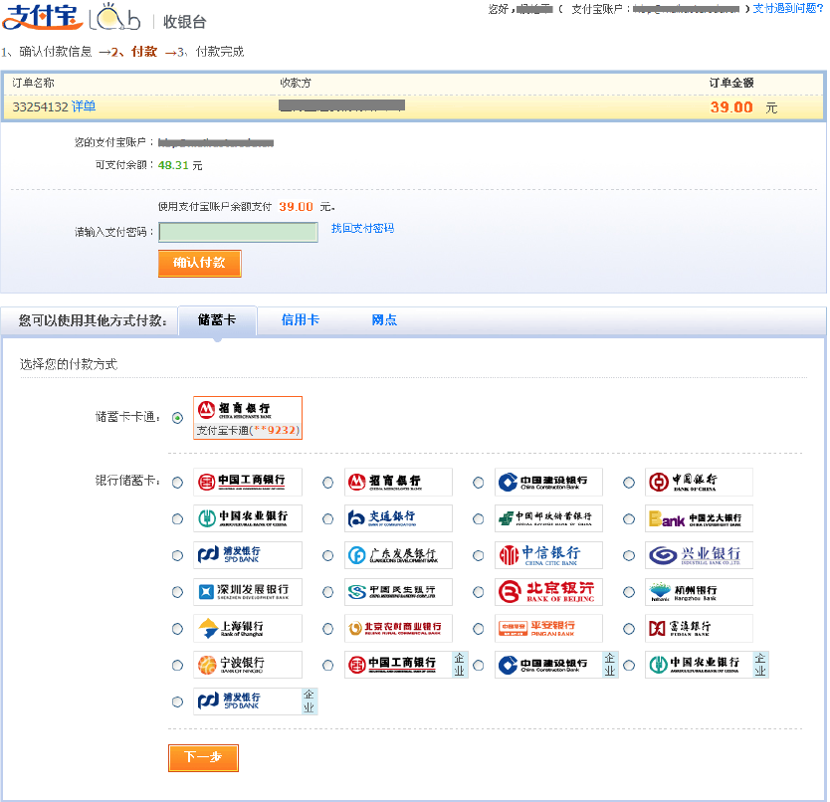Focus the payment password input field
This screenshot has height=802, width=830.
[238, 233]
